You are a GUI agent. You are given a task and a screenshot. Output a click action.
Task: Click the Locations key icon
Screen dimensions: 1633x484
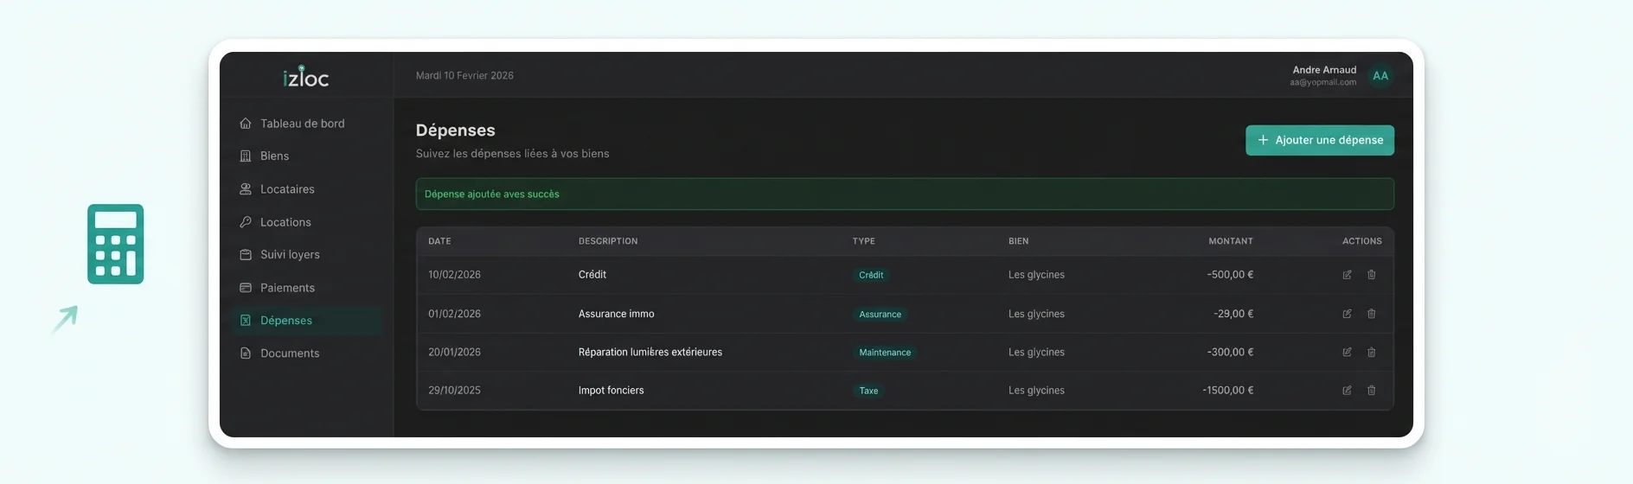click(246, 222)
